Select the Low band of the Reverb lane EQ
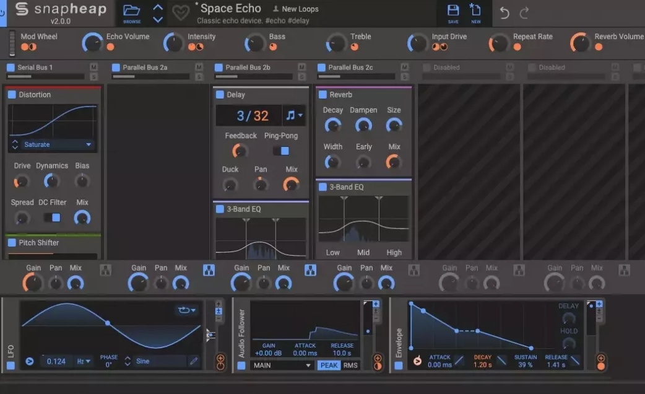645x394 pixels. 332,252
